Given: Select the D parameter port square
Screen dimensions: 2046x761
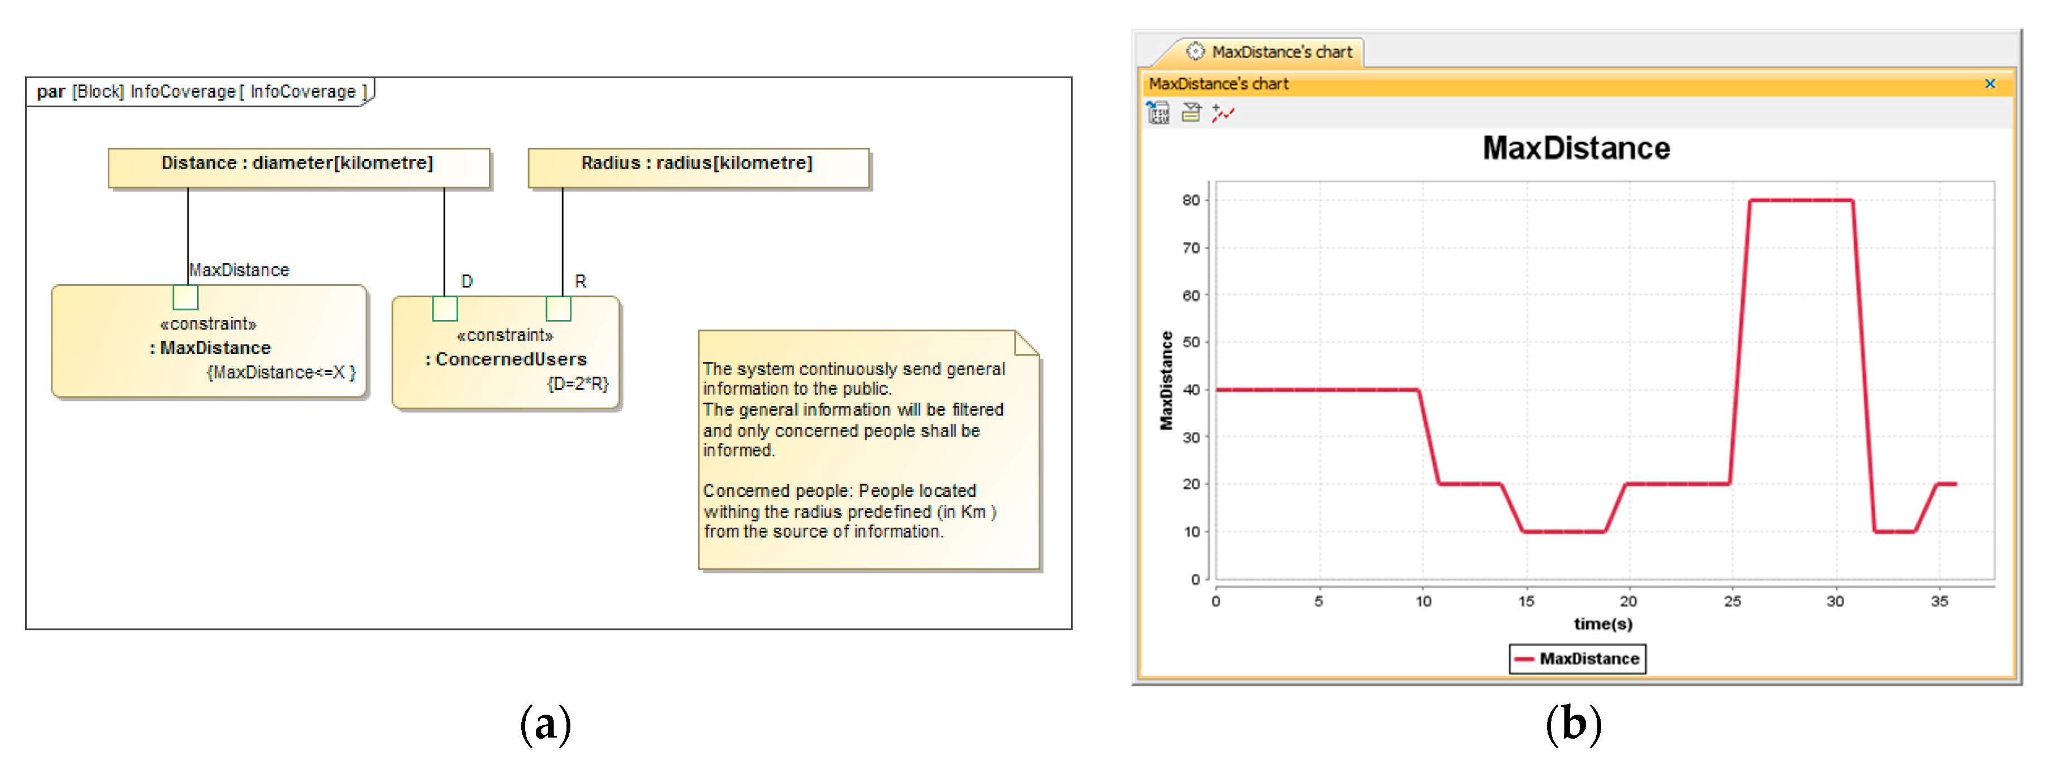Looking at the screenshot, I should pyautogui.click(x=445, y=308).
